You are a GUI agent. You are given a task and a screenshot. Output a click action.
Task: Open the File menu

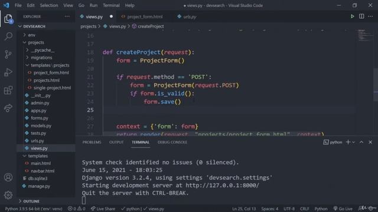pos(18,5)
